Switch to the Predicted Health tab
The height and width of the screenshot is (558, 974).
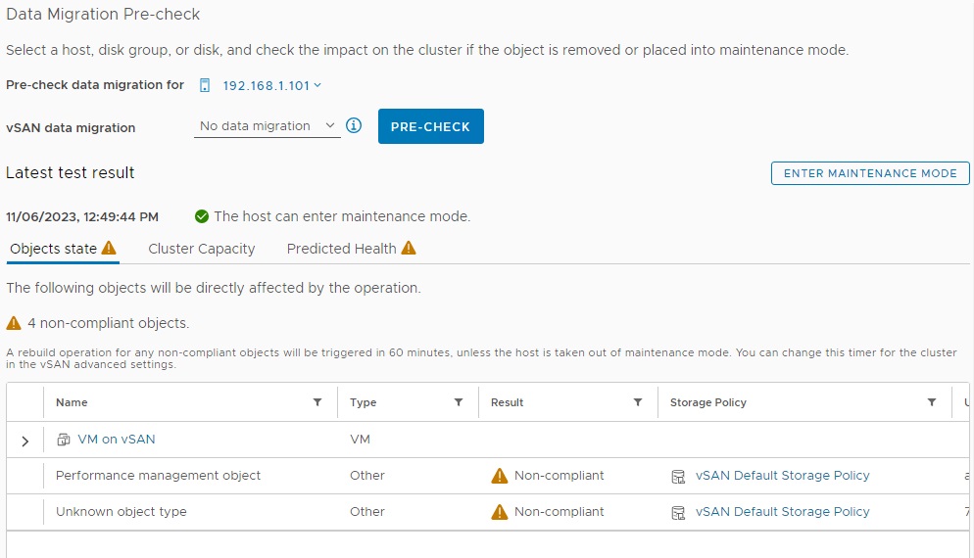point(341,249)
